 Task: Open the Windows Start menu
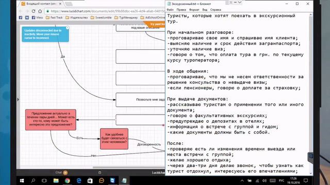coord(22,180)
